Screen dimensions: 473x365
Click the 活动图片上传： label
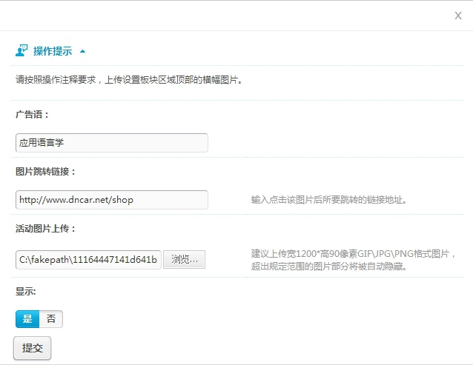pos(45,228)
